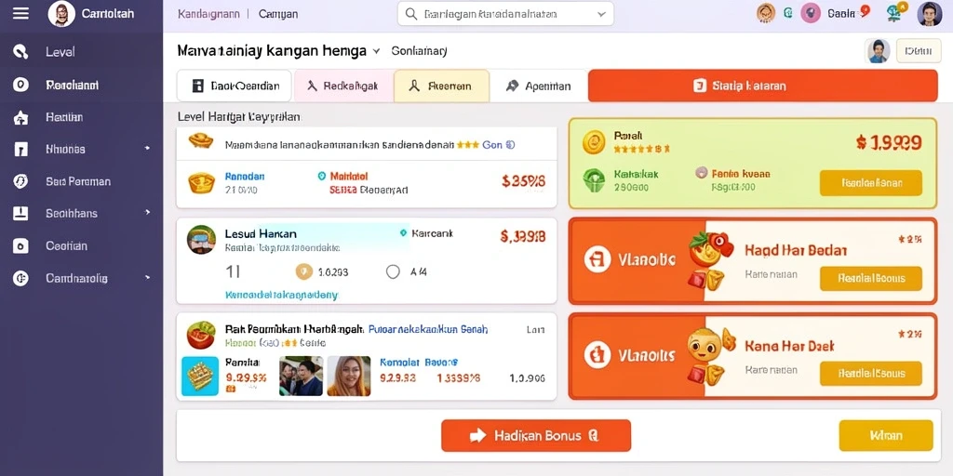Click the Randial Bonus button under Hagd Har Bedar

pos(870,278)
